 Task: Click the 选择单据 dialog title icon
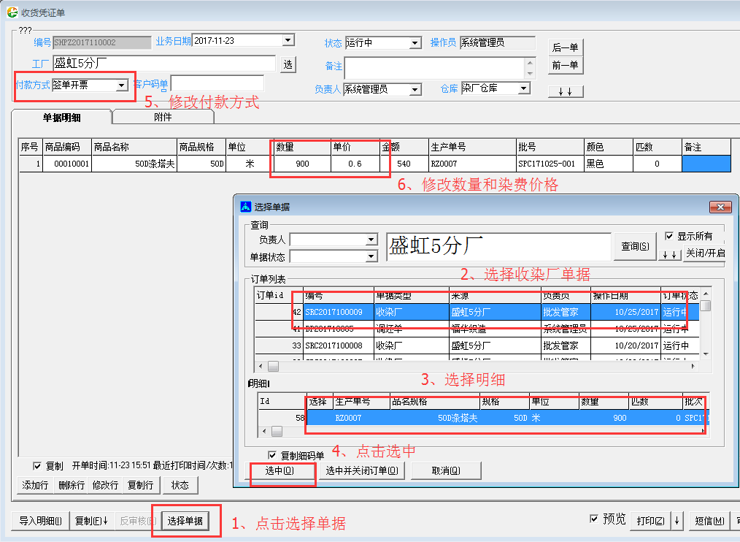click(x=246, y=207)
